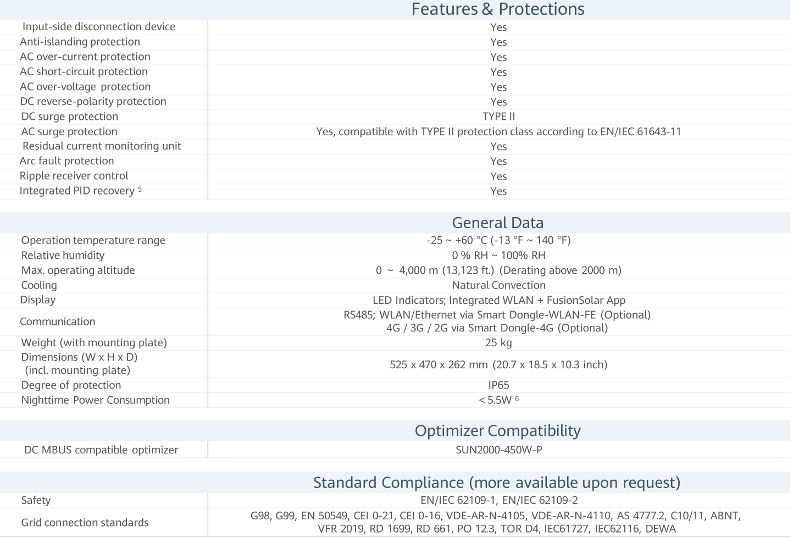This screenshot has width=793, height=538.
Task: Click the IP65 degree of protection value
Action: click(x=499, y=385)
